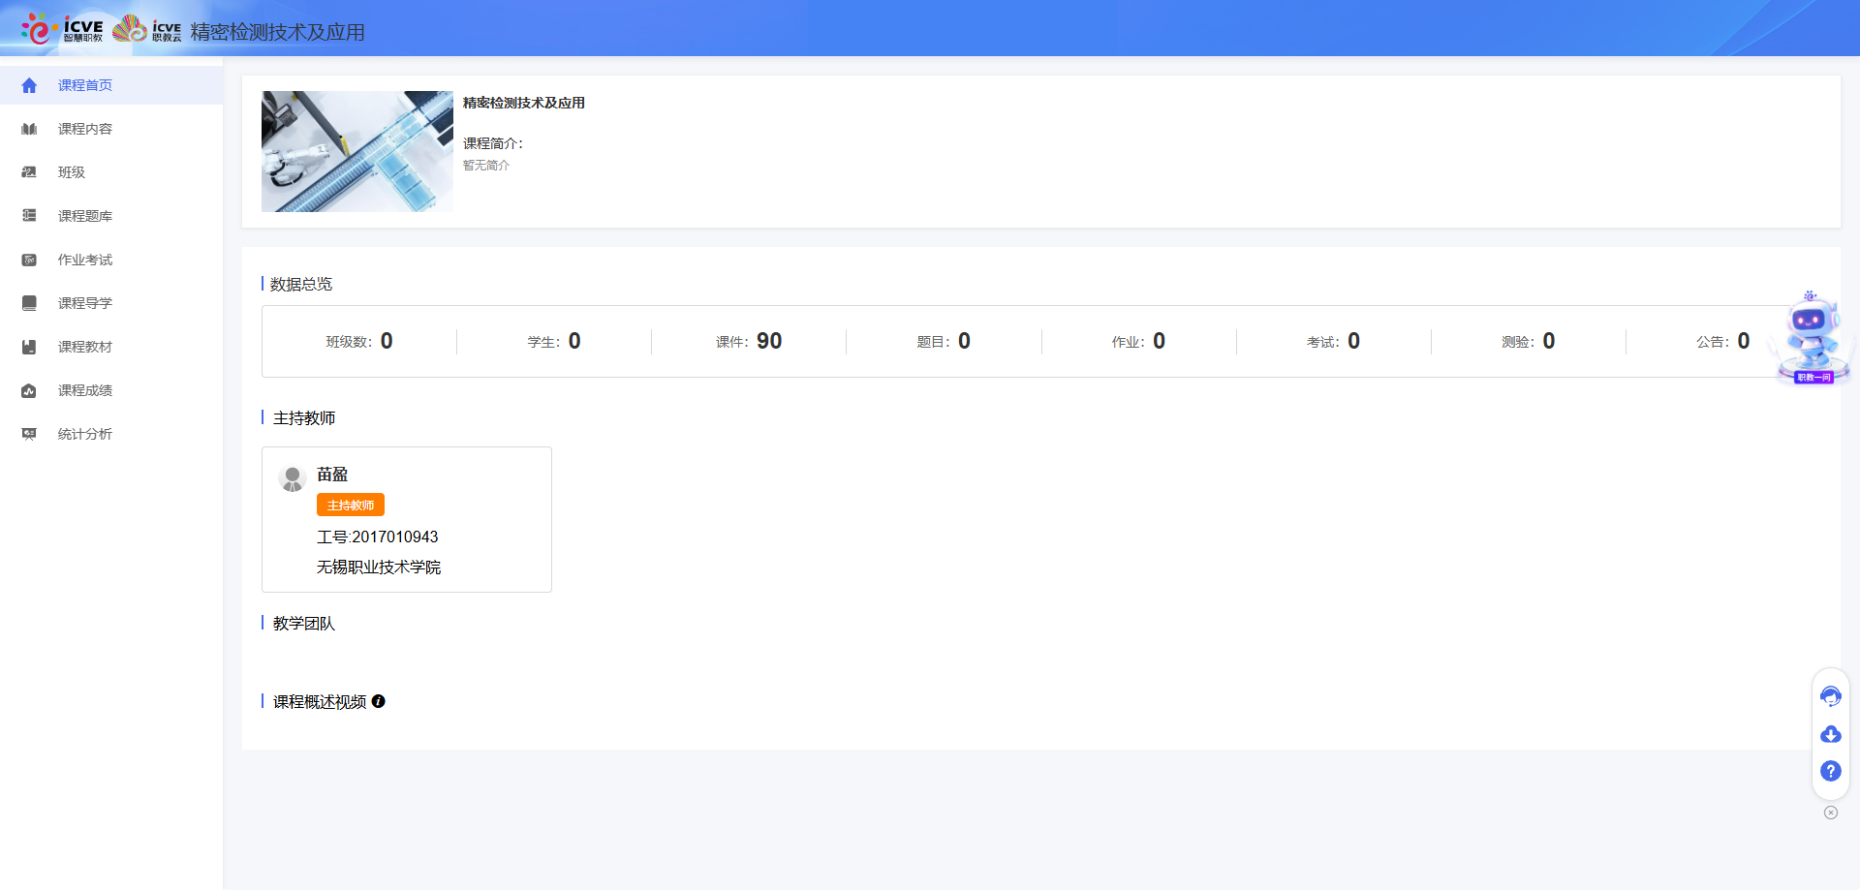1860x890 pixels.
Task: Click the 测验 count value
Action: coord(1548,341)
